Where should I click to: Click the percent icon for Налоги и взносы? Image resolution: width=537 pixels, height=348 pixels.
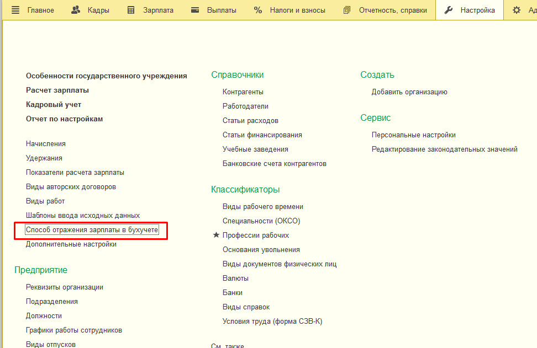coord(258,10)
